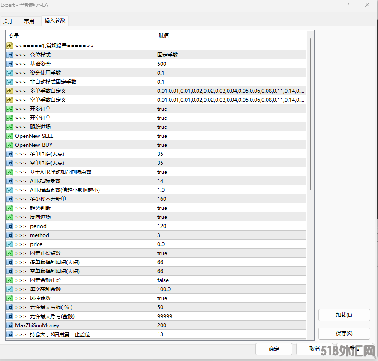
Task: Toggle the 固定金额止盈 false value
Action: pyautogui.click(x=231, y=280)
